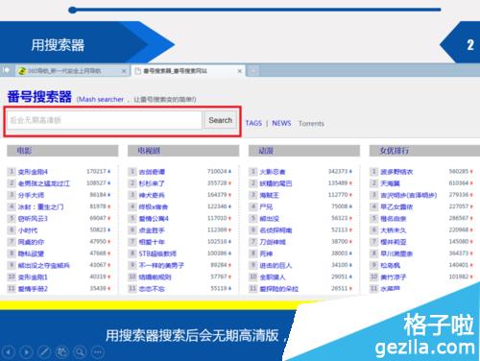Image resolution: width=480 pixels, height=361 pixels.
Task: Open anime entry 名侦探柯南
Action: tap(276, 230)
